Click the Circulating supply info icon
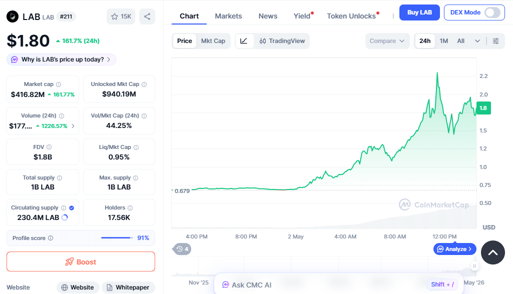The height and width of the screenshot is (294, 513). (x=64, y=208)
